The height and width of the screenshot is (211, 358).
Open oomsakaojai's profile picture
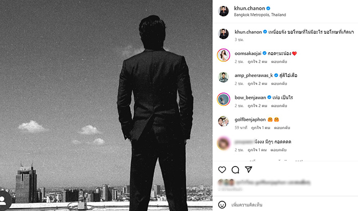(223, 56)
